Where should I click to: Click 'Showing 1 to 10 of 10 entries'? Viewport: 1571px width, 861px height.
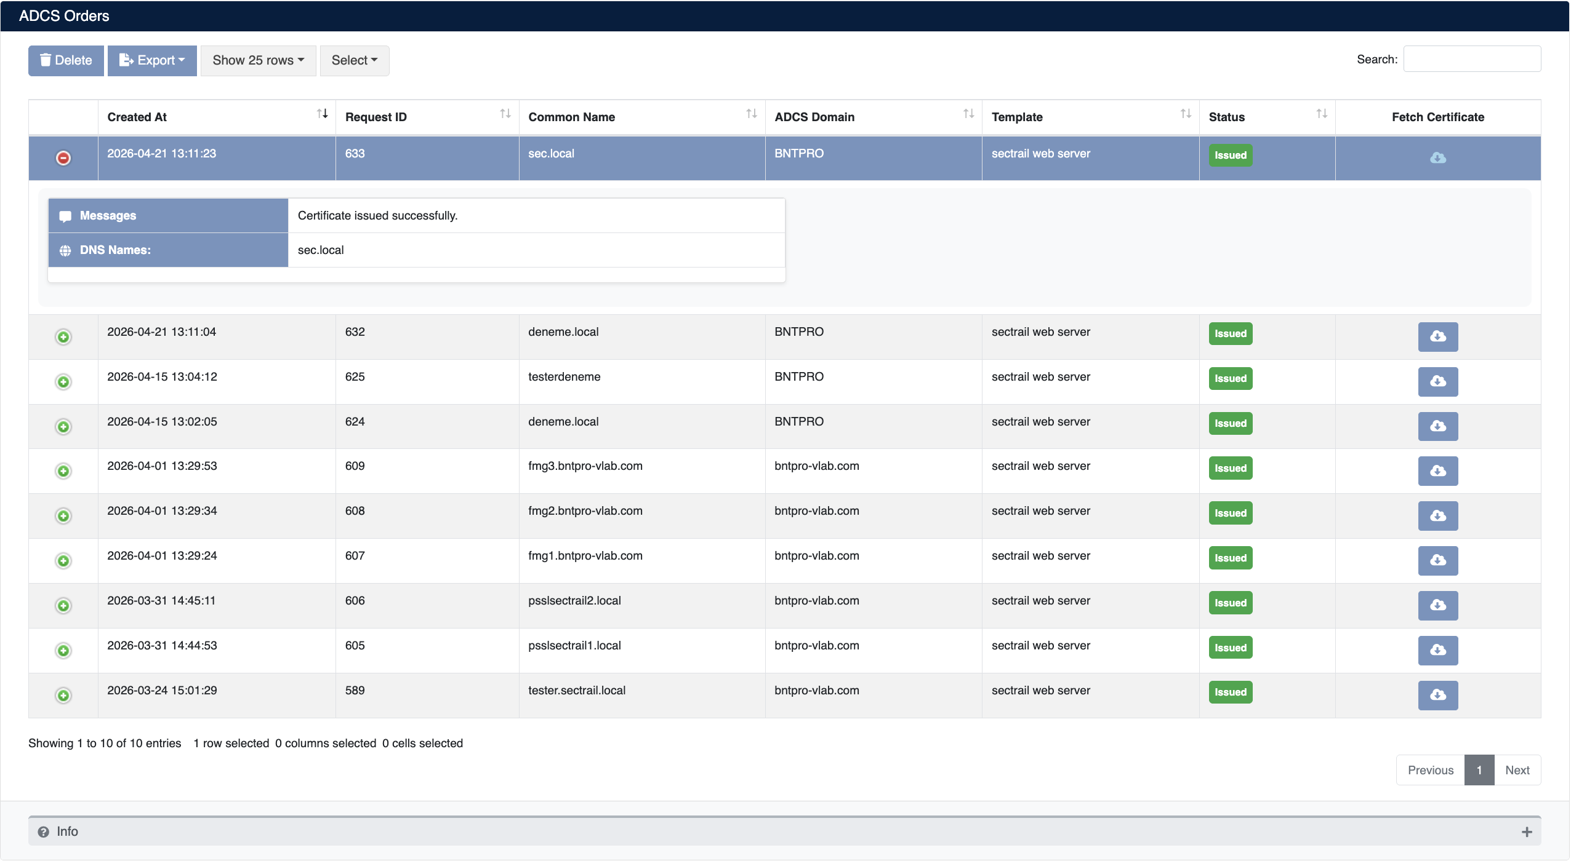[105, 744]
